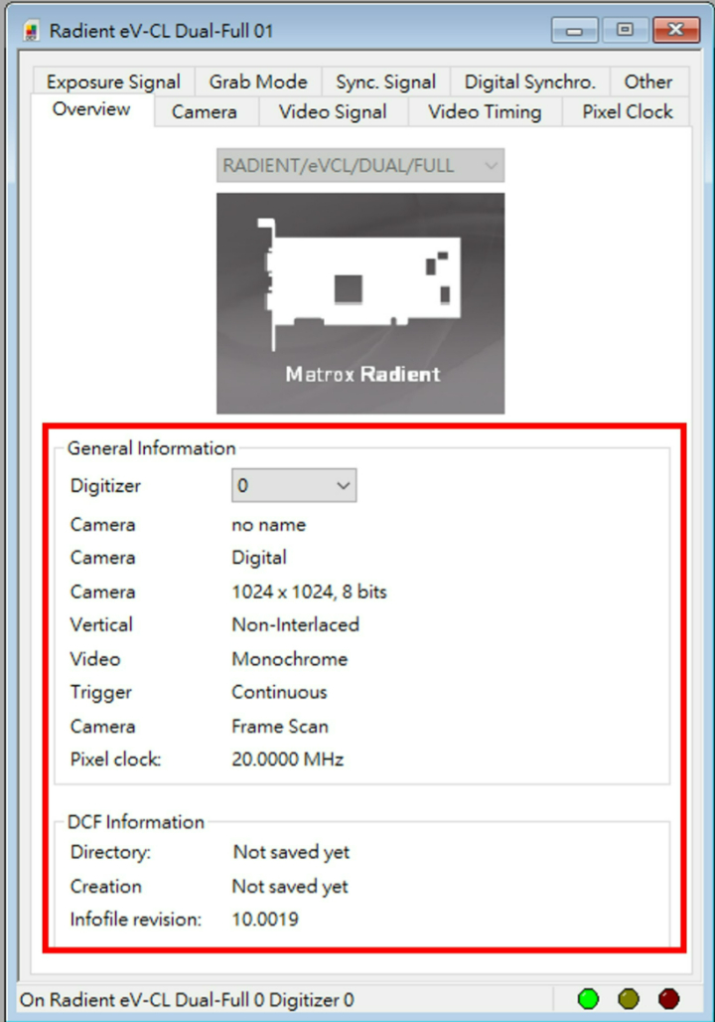715x1022 pixels.
Task: Go to the Digital Synchro. tab
Action: pyautogui.click(x=530, y=83)
